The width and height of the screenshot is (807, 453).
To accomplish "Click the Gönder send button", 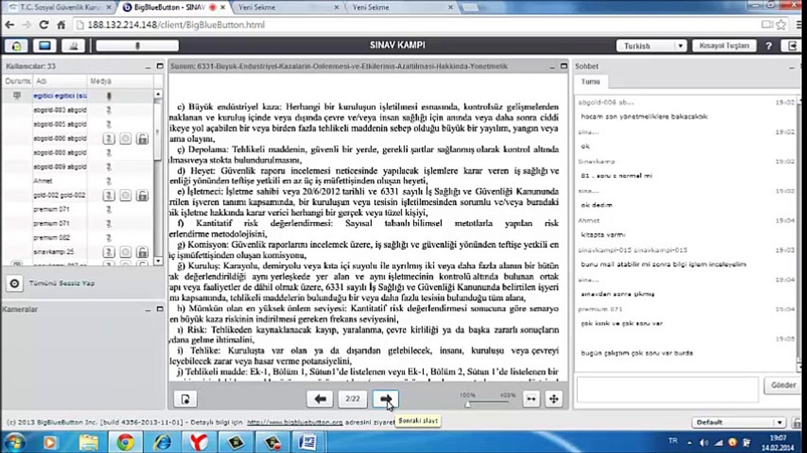I will (x=782, y=385).
